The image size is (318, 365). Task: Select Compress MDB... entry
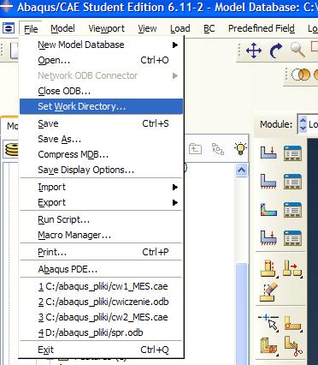(x=101, y=154)
